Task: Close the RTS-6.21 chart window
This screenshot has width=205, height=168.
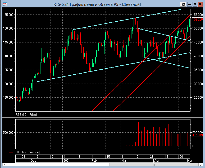Action: (200, 4)
